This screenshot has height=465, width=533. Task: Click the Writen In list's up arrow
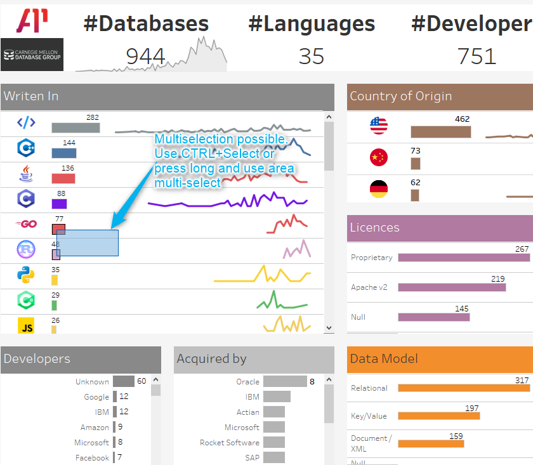tap(329, 117)
